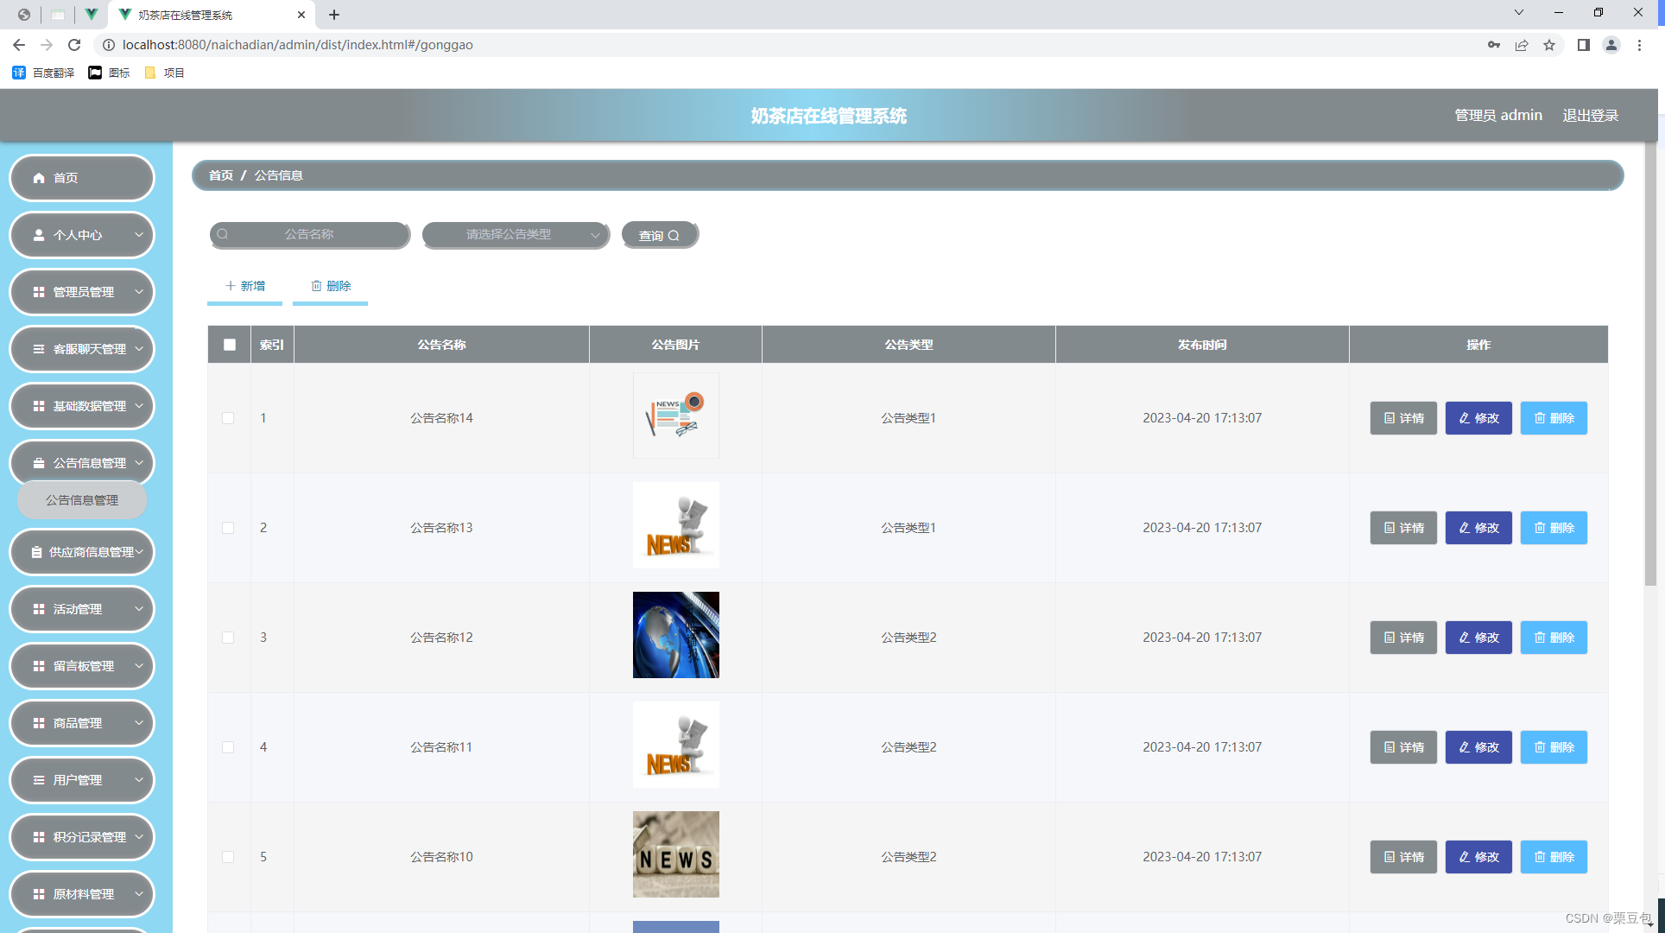Toggle the select-all checkbox in table header

230,345
